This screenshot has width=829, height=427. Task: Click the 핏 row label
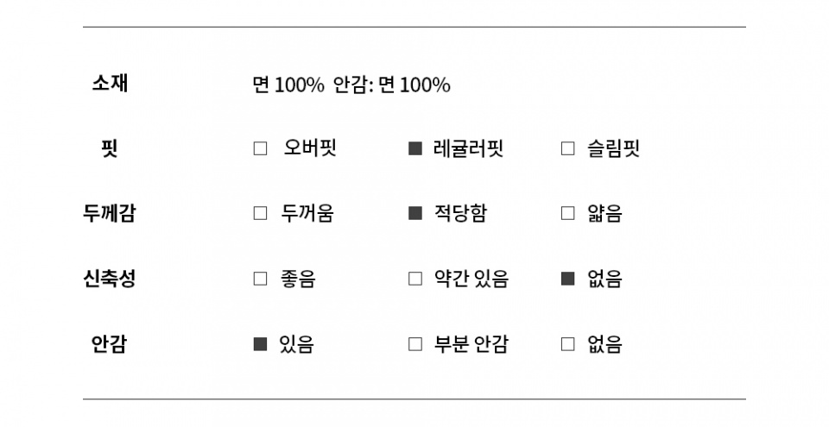pos(110,148)
